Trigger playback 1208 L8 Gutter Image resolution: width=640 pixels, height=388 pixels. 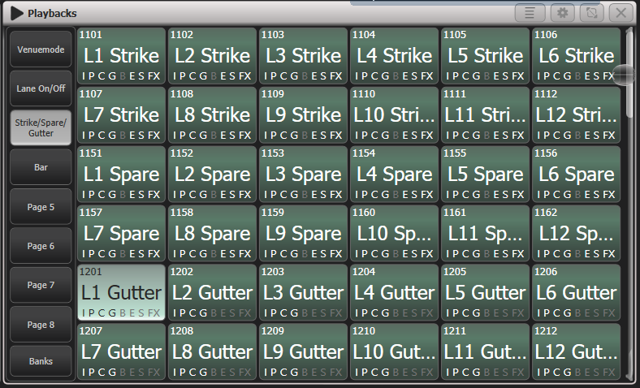coord(212,351)
